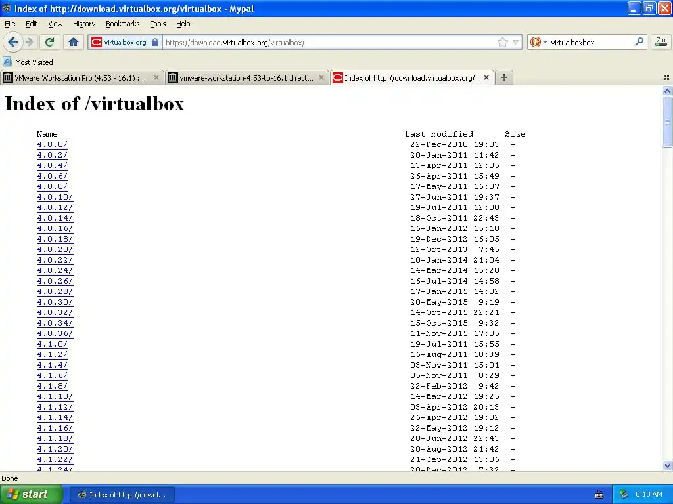This screenshot has height=504, width=673.
Task: Click the Index of /virtualbox heading
Action: (95, 104)
